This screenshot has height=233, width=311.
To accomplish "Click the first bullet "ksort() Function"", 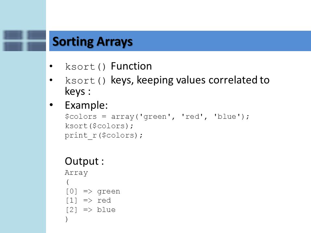I will point(108,66).
